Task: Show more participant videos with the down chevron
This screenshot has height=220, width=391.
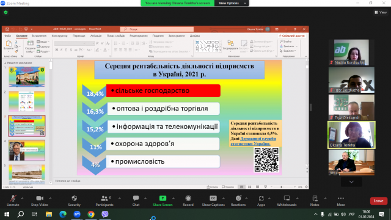Action: 351,182
